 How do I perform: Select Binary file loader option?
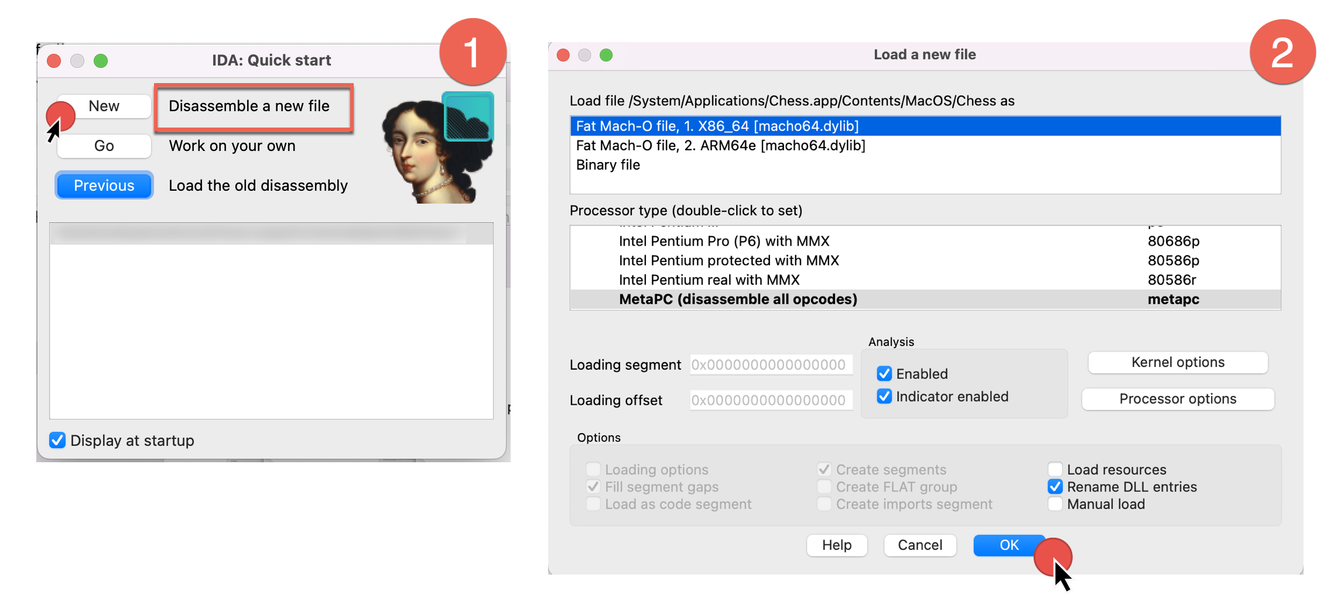click(x=608, y=165)
